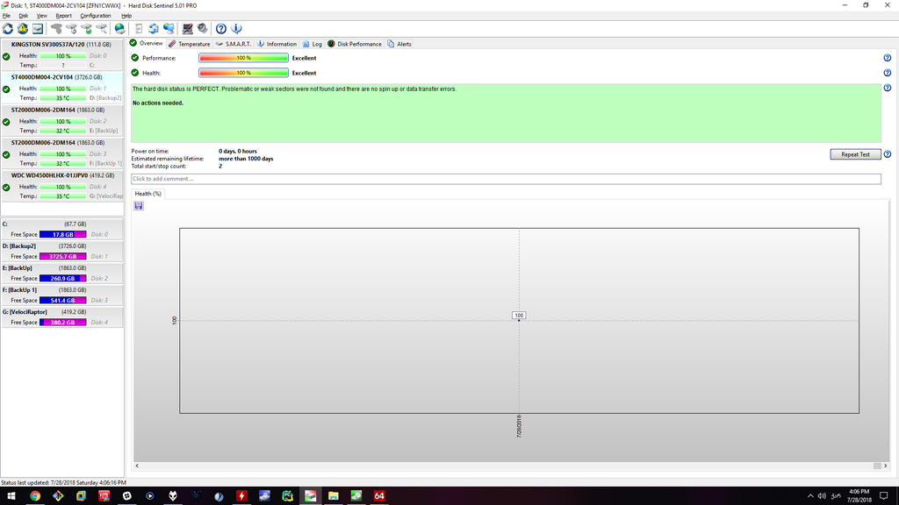The image size is (899, 505).
Task: Click the C: free space 17.8 GB bar
Action: tap(63, 234)
